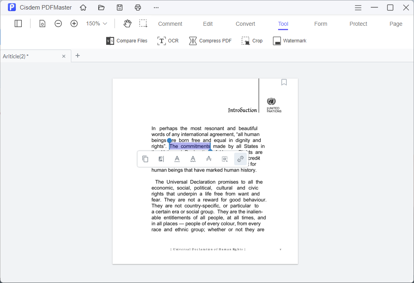Switch to the Protect tab
This screenshot has width=414, height=283.
click(358, 24)
